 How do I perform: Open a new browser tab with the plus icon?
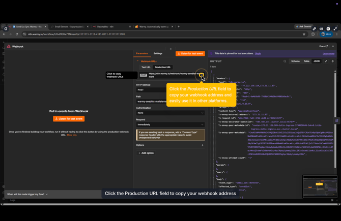[x=179, y=26]
